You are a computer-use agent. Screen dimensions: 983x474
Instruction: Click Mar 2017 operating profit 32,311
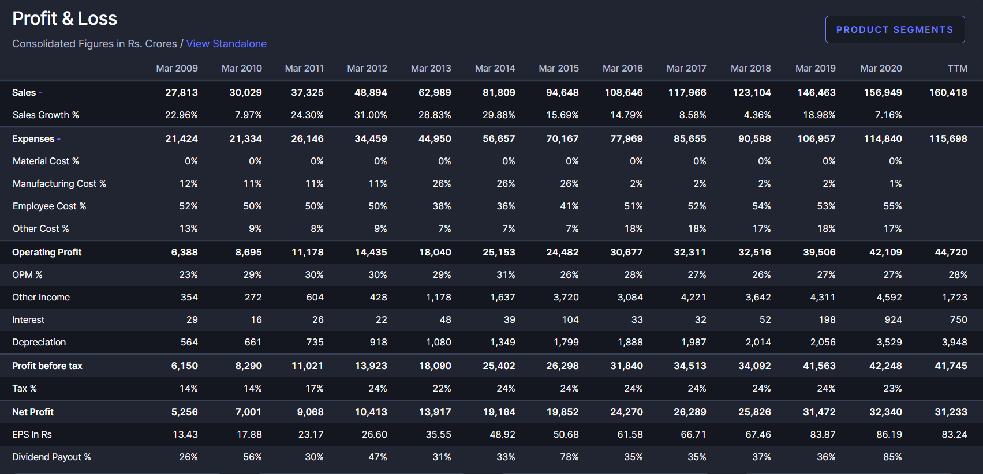click(x=690, y=253)
